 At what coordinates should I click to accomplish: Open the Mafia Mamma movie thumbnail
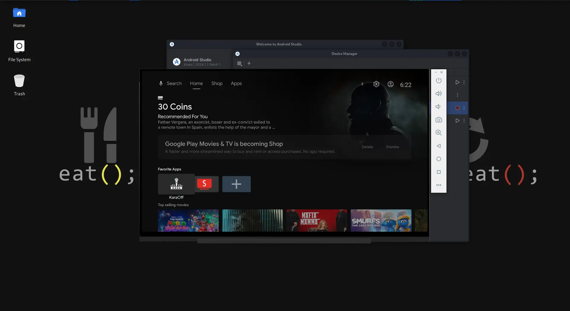pos(317,220)
